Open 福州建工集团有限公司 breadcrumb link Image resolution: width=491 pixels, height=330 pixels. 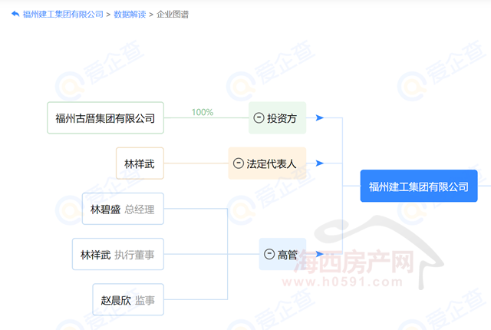point(63,15)
